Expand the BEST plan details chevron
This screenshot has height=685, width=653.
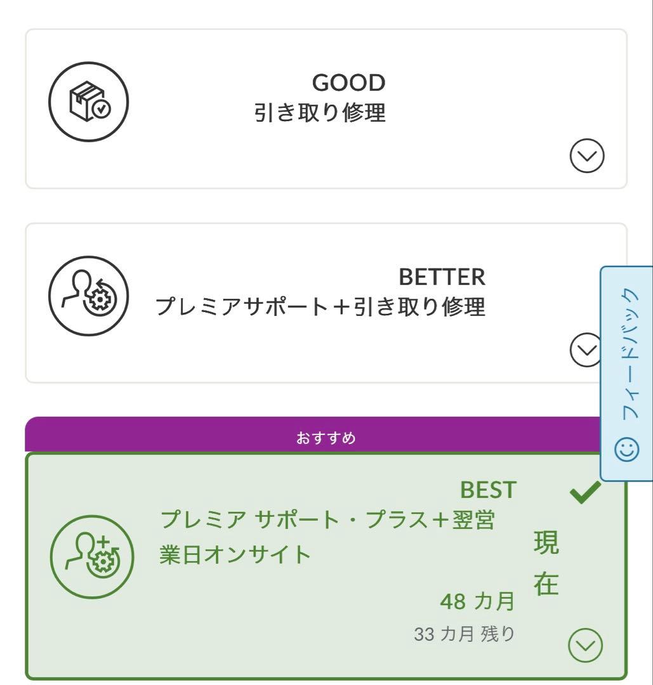[585, 645]
